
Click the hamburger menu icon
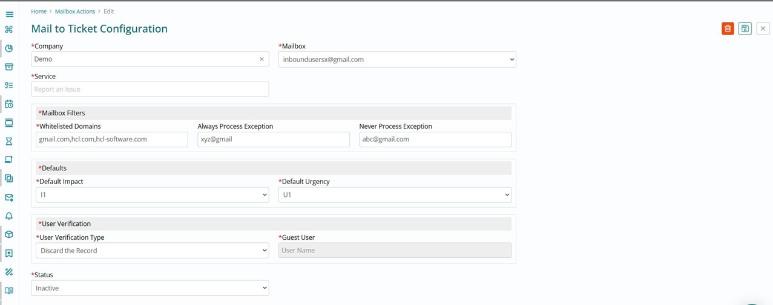pos(9,14)
